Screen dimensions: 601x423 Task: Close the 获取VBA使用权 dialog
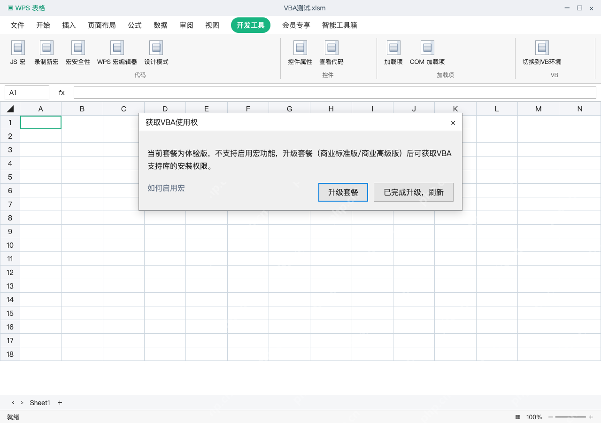453,123
